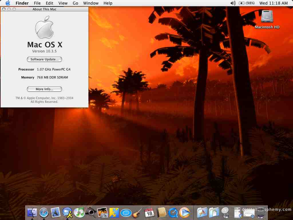Open the Trash in the dock

tap(260, 213)
